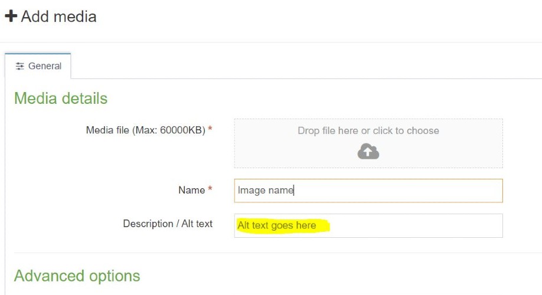The image size is (542, 295).
Task: Click the "Description / Alt text" label
Action: pos(168,224)
